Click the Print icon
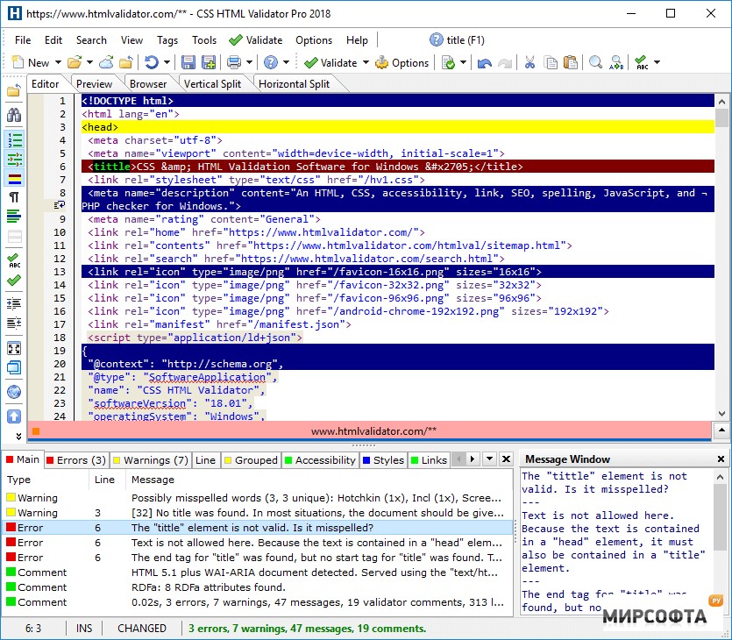 pyautogui.click(x=234, y=62)
